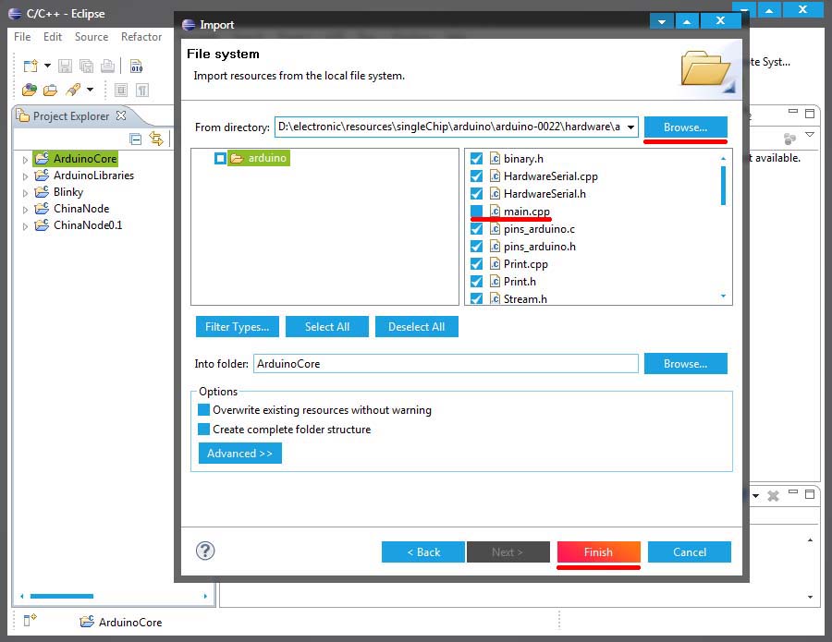Open the Refactor menu
This screenshot has width=832, height=642.
click(x=141, y=37)
